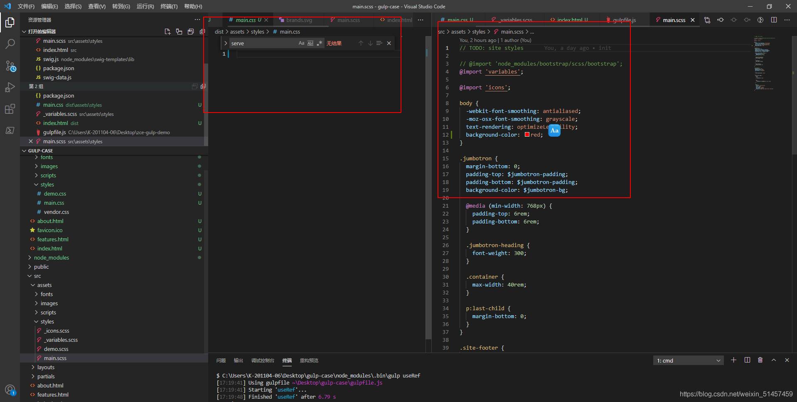
Task: Close the find widget
Action: (x=389, y=43)
